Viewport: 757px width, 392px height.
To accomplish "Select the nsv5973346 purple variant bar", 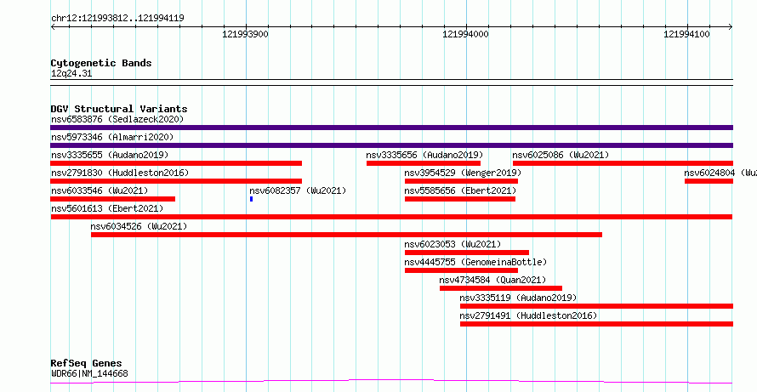I will tap(391, 145).
